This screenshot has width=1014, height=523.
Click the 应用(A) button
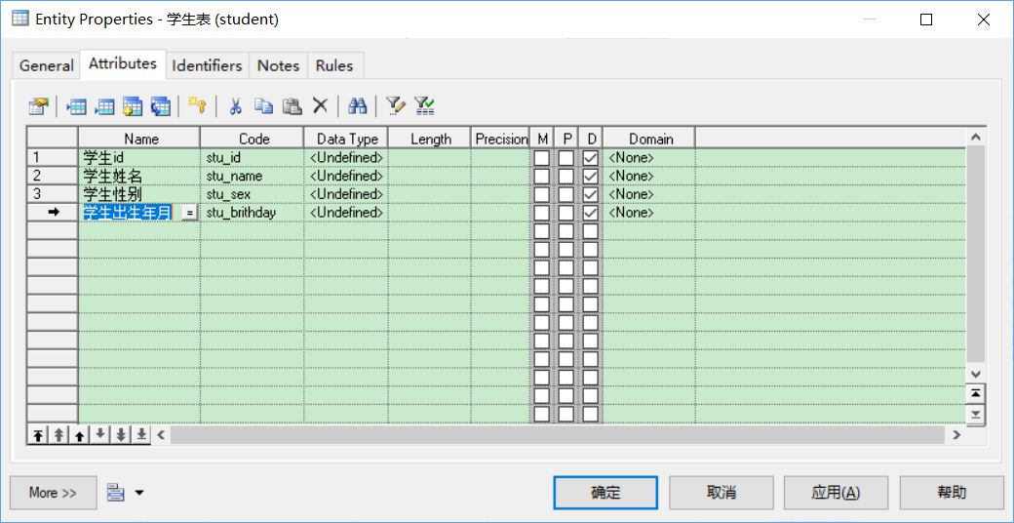(x=837, y=493)
